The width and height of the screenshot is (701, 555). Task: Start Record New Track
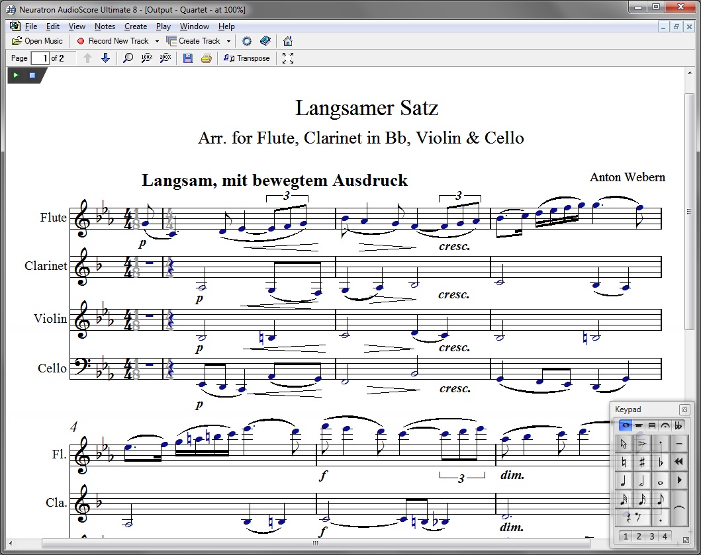click(x=114, y=41)
